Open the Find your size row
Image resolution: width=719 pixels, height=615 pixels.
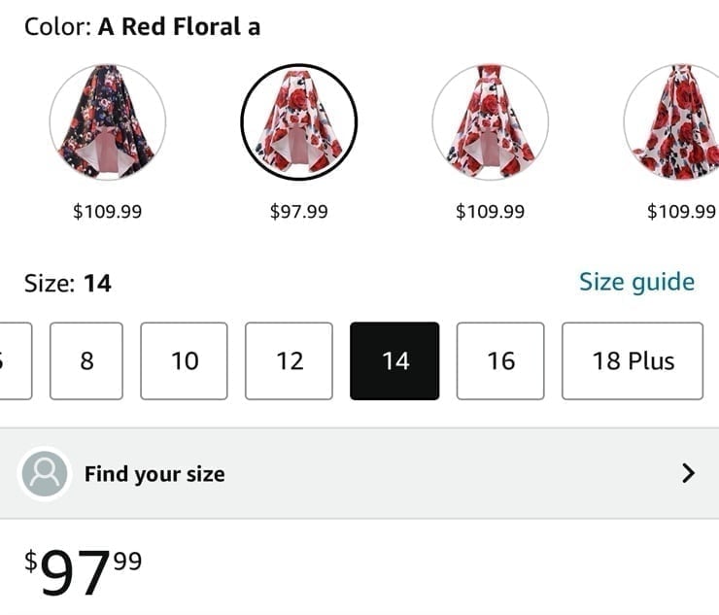click(359, 473)
